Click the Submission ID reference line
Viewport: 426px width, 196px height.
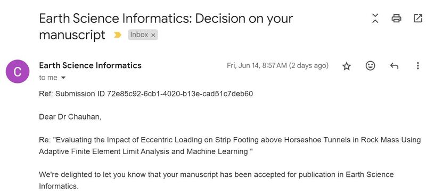[146, 94]
